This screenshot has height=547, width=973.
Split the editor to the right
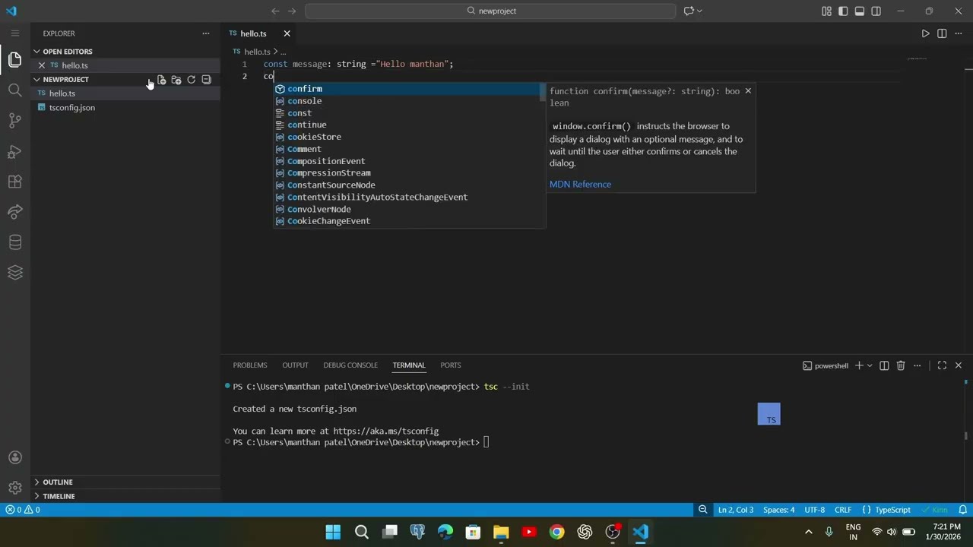click(x=942, y=33)
